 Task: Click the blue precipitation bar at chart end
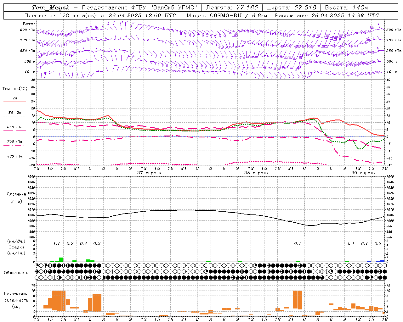(x=383, y=261)
